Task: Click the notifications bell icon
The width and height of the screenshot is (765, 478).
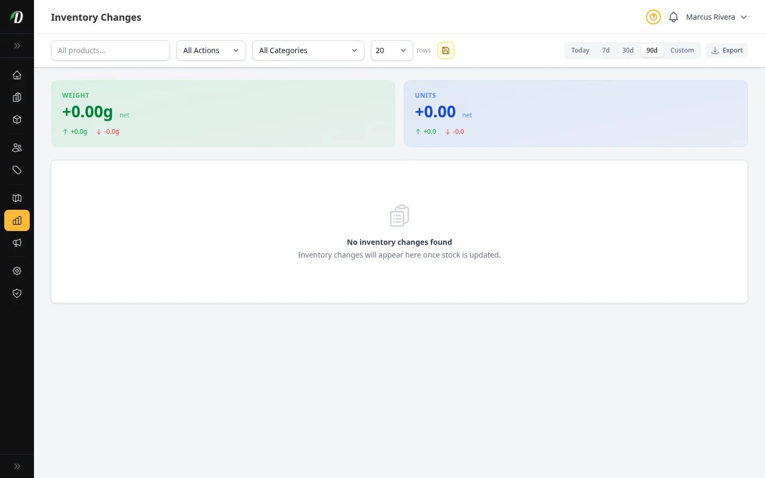Action: coord(673,17)
